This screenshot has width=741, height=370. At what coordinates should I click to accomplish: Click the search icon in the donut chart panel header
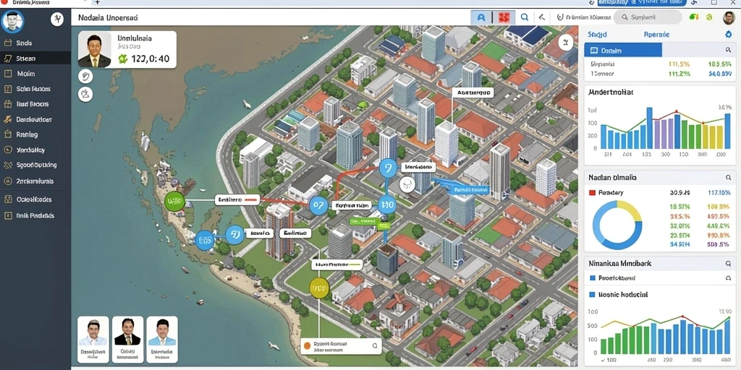pyautogui.click(x=728, y=178)
